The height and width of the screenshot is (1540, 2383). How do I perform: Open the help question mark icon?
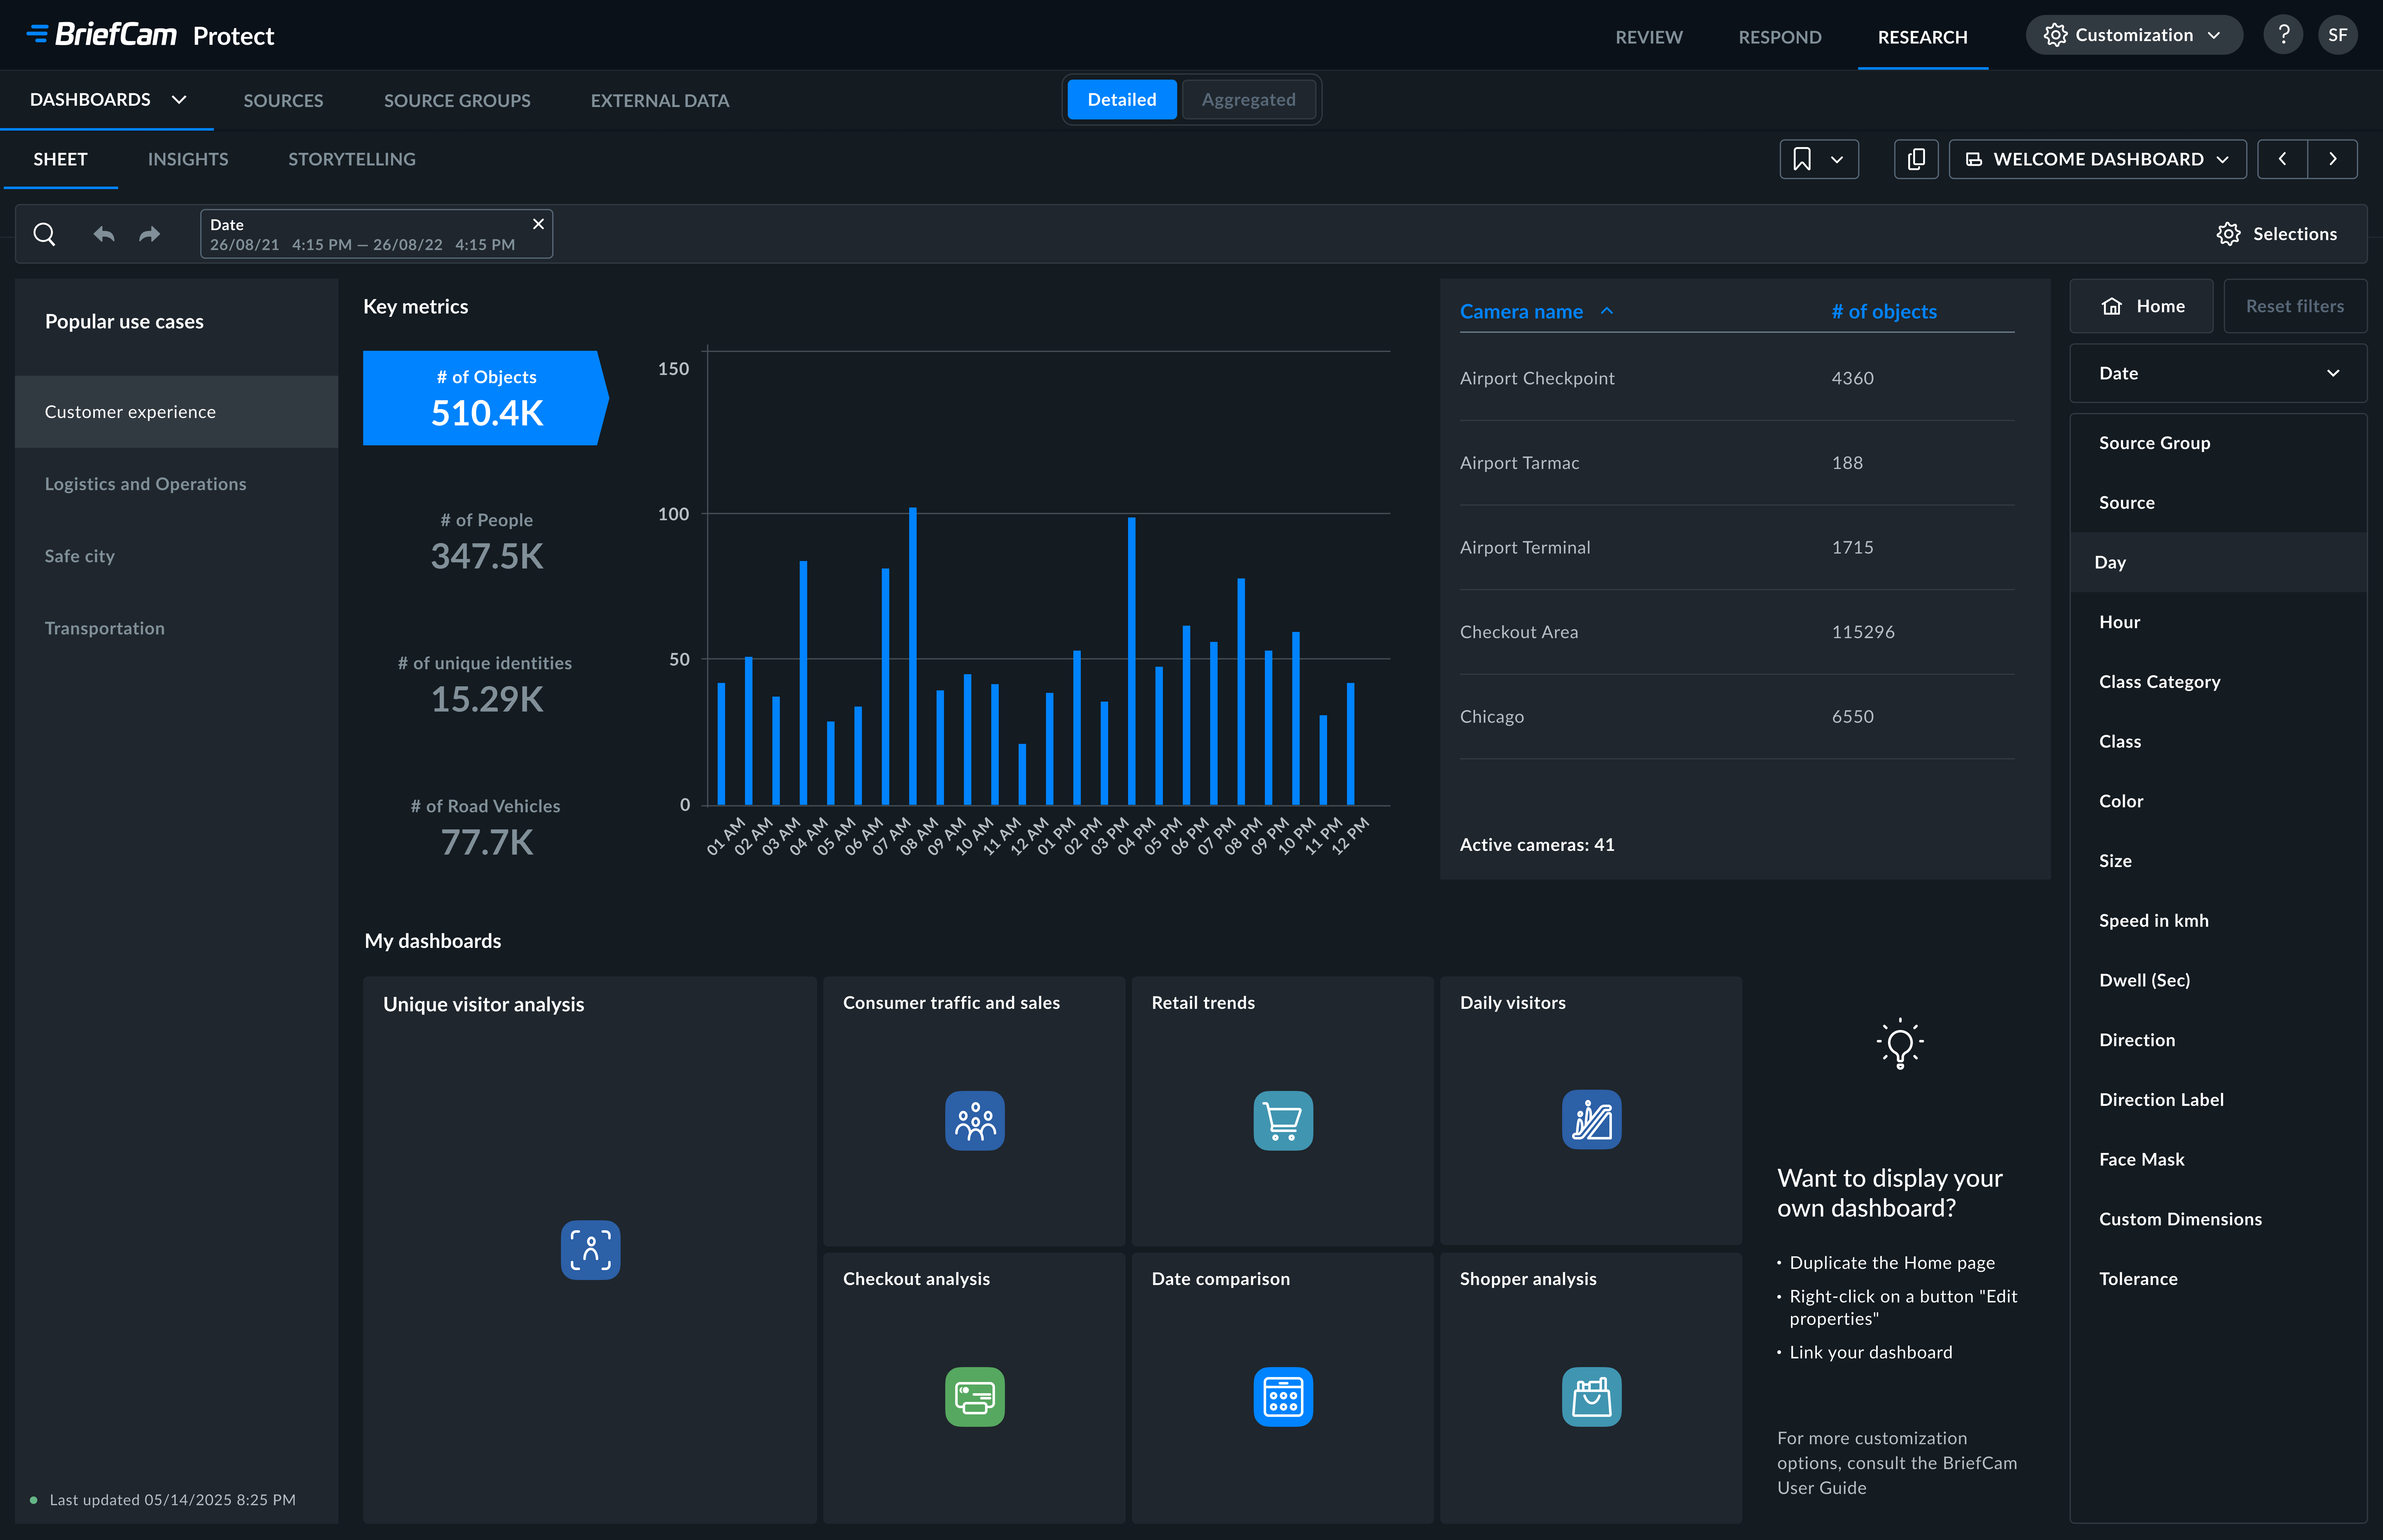tap(2283, 35)
